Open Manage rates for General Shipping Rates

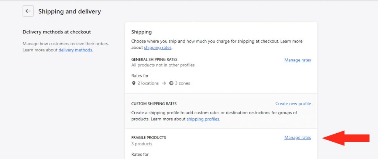tap(298, 60)
